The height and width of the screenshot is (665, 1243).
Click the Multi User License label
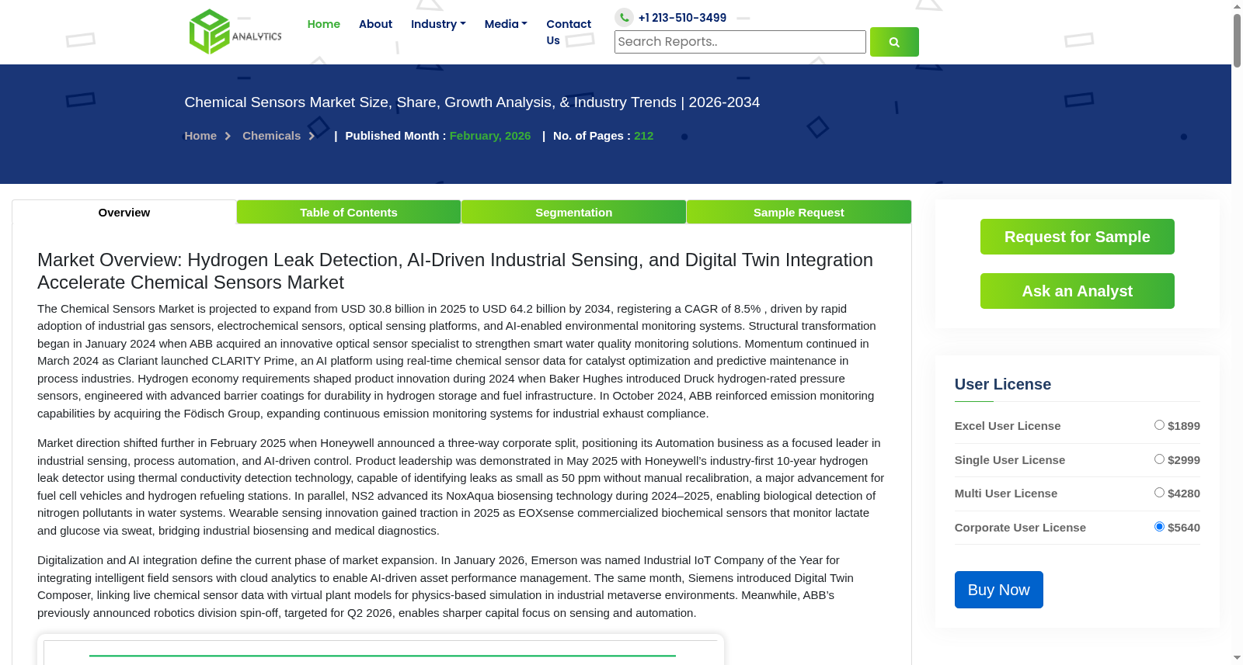pyautogui.click(x=1006, y=494)
